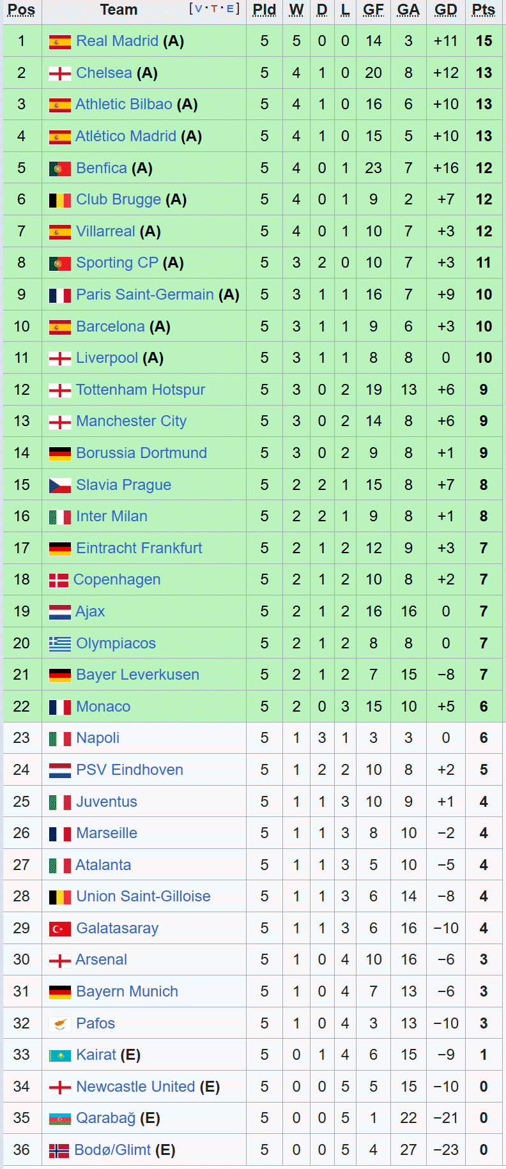Click the Czech flag beside Slavia Prague
The image size is (506, 1169).
pyautogui.click(x=60, y=485)
